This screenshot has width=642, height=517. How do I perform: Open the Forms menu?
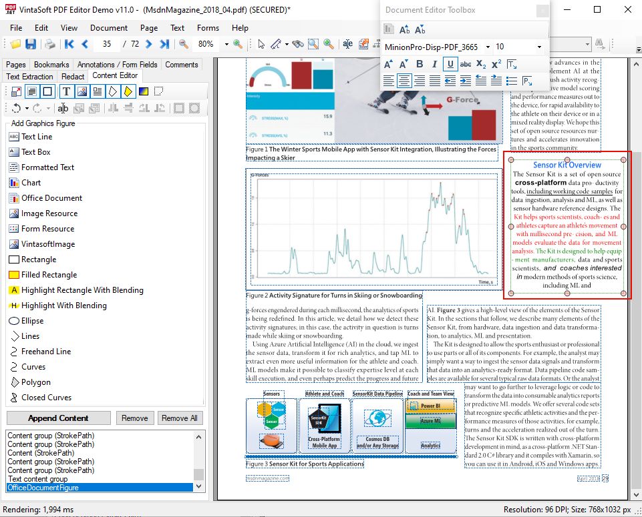(x=208, y=28)
